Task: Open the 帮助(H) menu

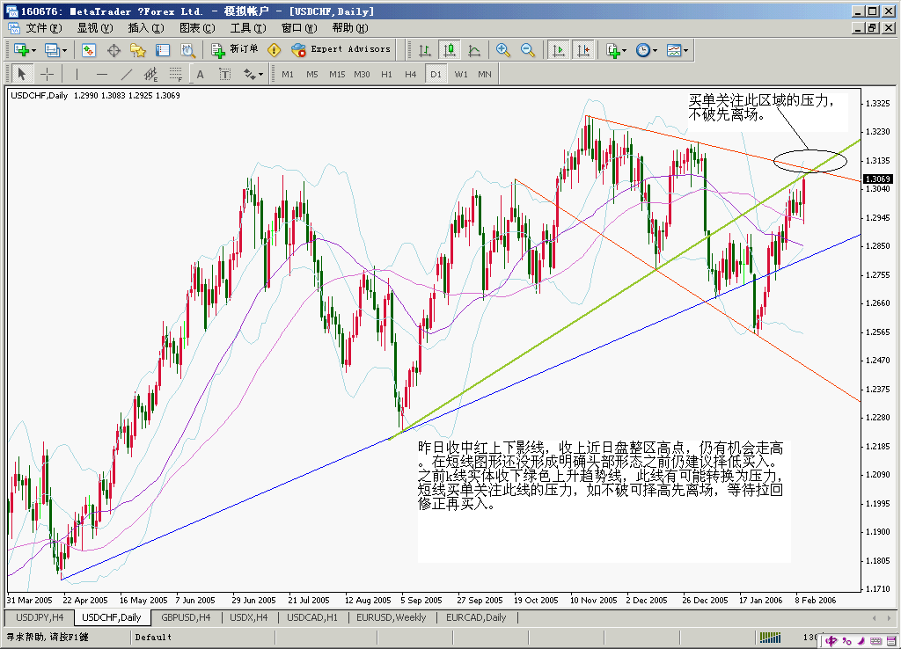Action: click(350, 27)
